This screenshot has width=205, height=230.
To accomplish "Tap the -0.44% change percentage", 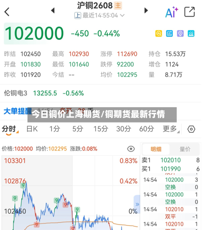I will 107,34.
